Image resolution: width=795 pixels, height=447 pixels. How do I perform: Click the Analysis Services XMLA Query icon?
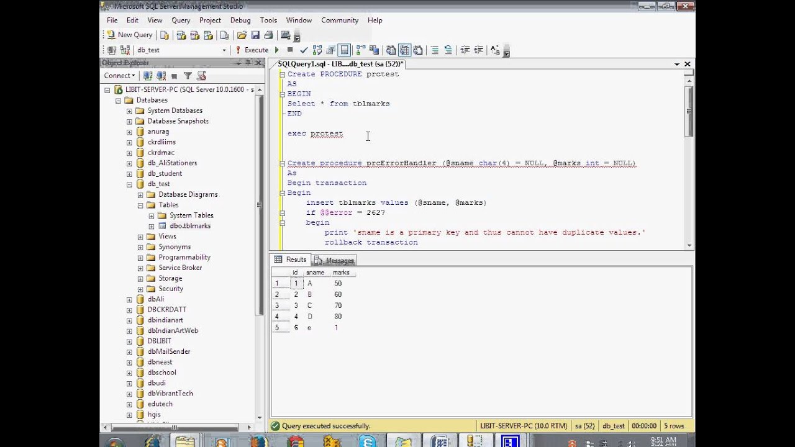pyautogui.click(x=209, y=35)
